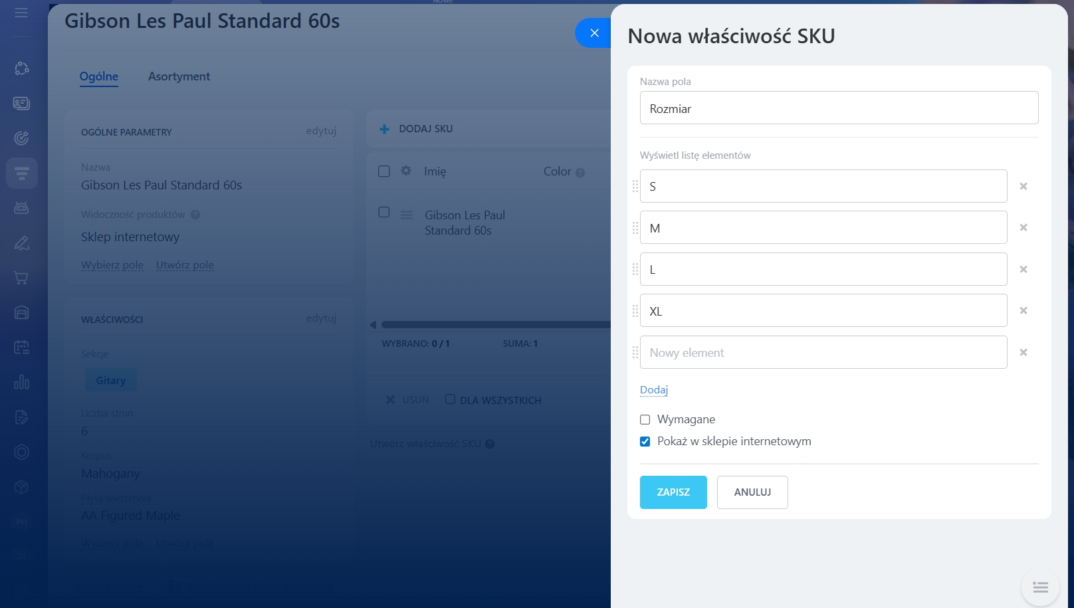Click the box package icon in the sidebar
The height and width of the screenshot is (608, 1074).
point(21,487)
